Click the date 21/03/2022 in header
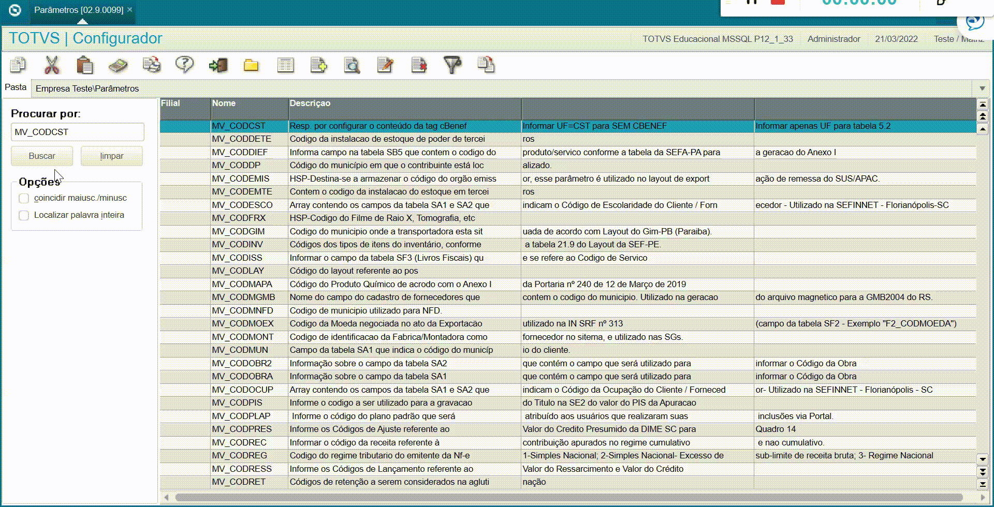The width and height of the screenshot is (994, 507). 896,39
